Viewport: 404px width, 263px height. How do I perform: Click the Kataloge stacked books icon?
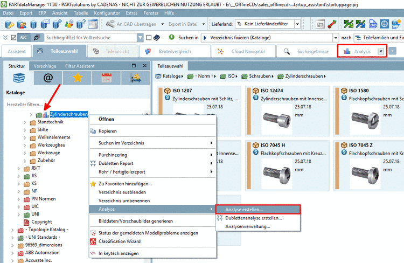click(x=19, y=78)
